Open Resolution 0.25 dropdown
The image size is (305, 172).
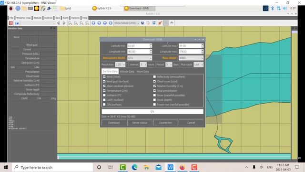click(120, 64)
